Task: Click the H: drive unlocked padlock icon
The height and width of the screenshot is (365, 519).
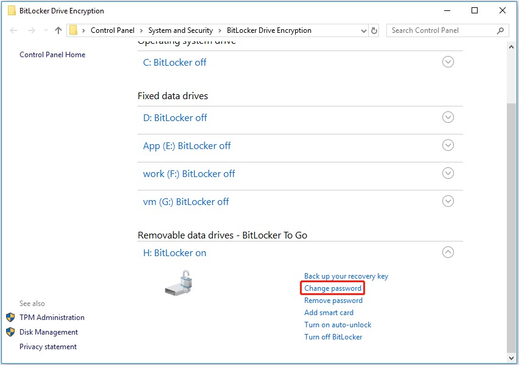Action: coord(179,283)
